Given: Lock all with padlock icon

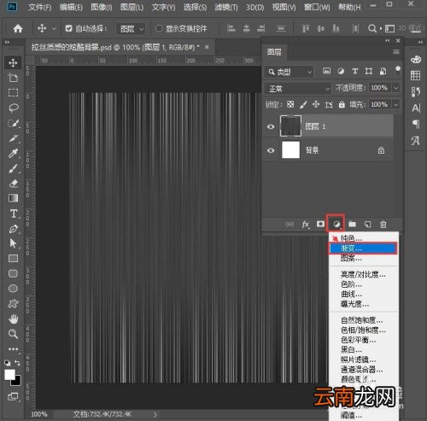Looking at the screenshot, I should pyautogui.click(x=342, y=104).
